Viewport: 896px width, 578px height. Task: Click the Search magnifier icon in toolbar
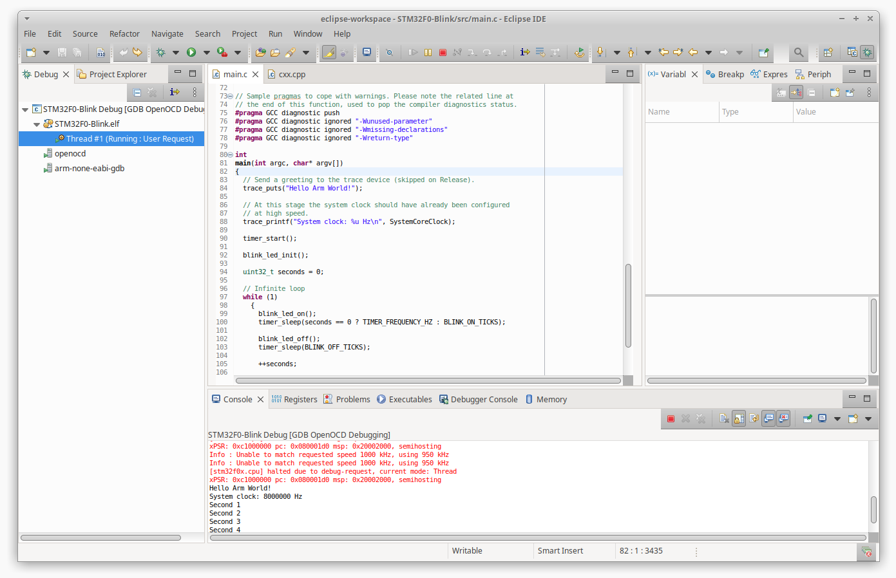point(799,52)
